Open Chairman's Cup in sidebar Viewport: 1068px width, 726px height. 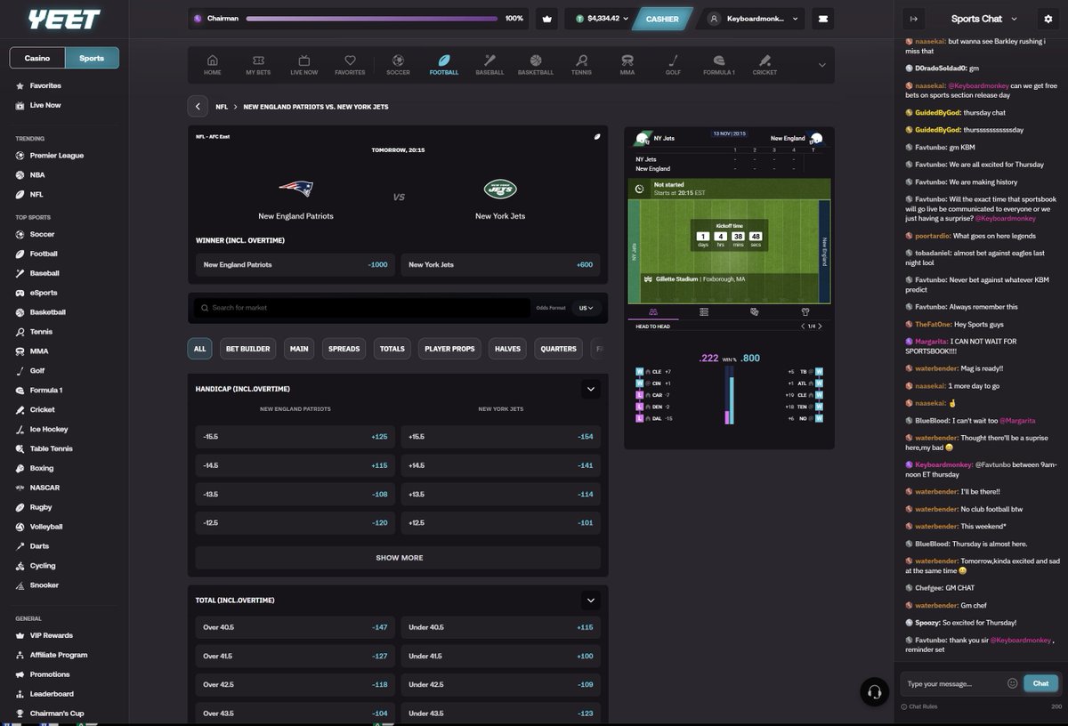click(50, 714)
